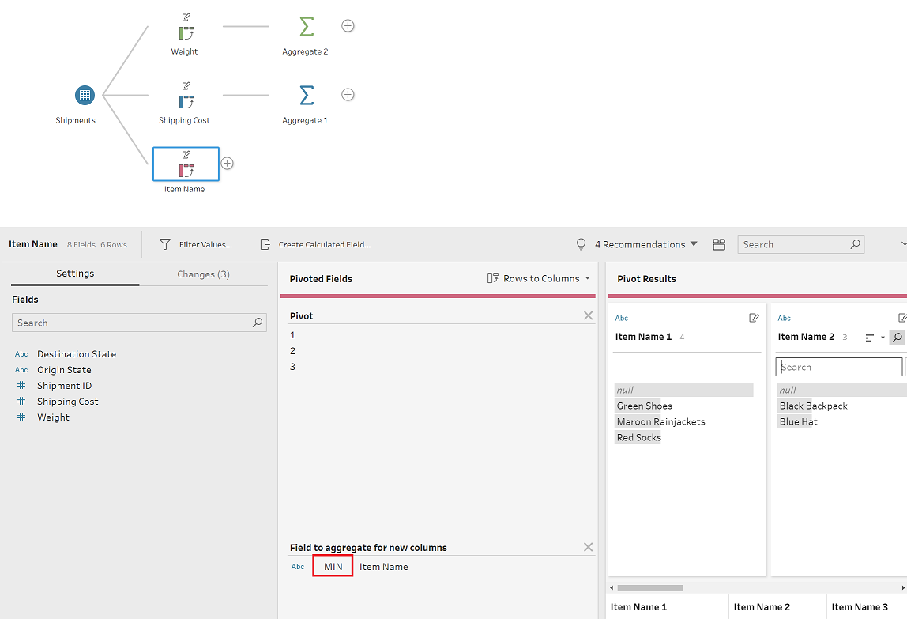Select the Shipments input step icon
Image resolution: width=907 pixels, height=619 pixels.
tap(85, 96)
